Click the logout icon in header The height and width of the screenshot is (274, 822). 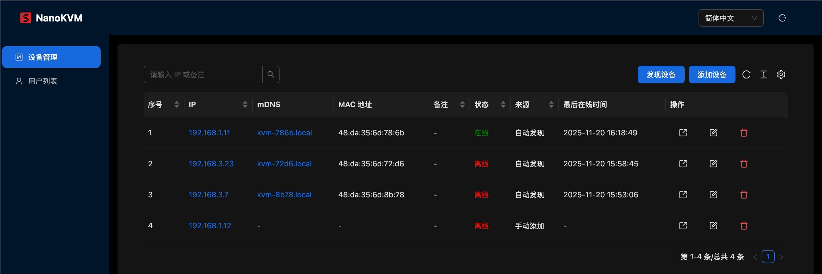(x=782, y=18)
